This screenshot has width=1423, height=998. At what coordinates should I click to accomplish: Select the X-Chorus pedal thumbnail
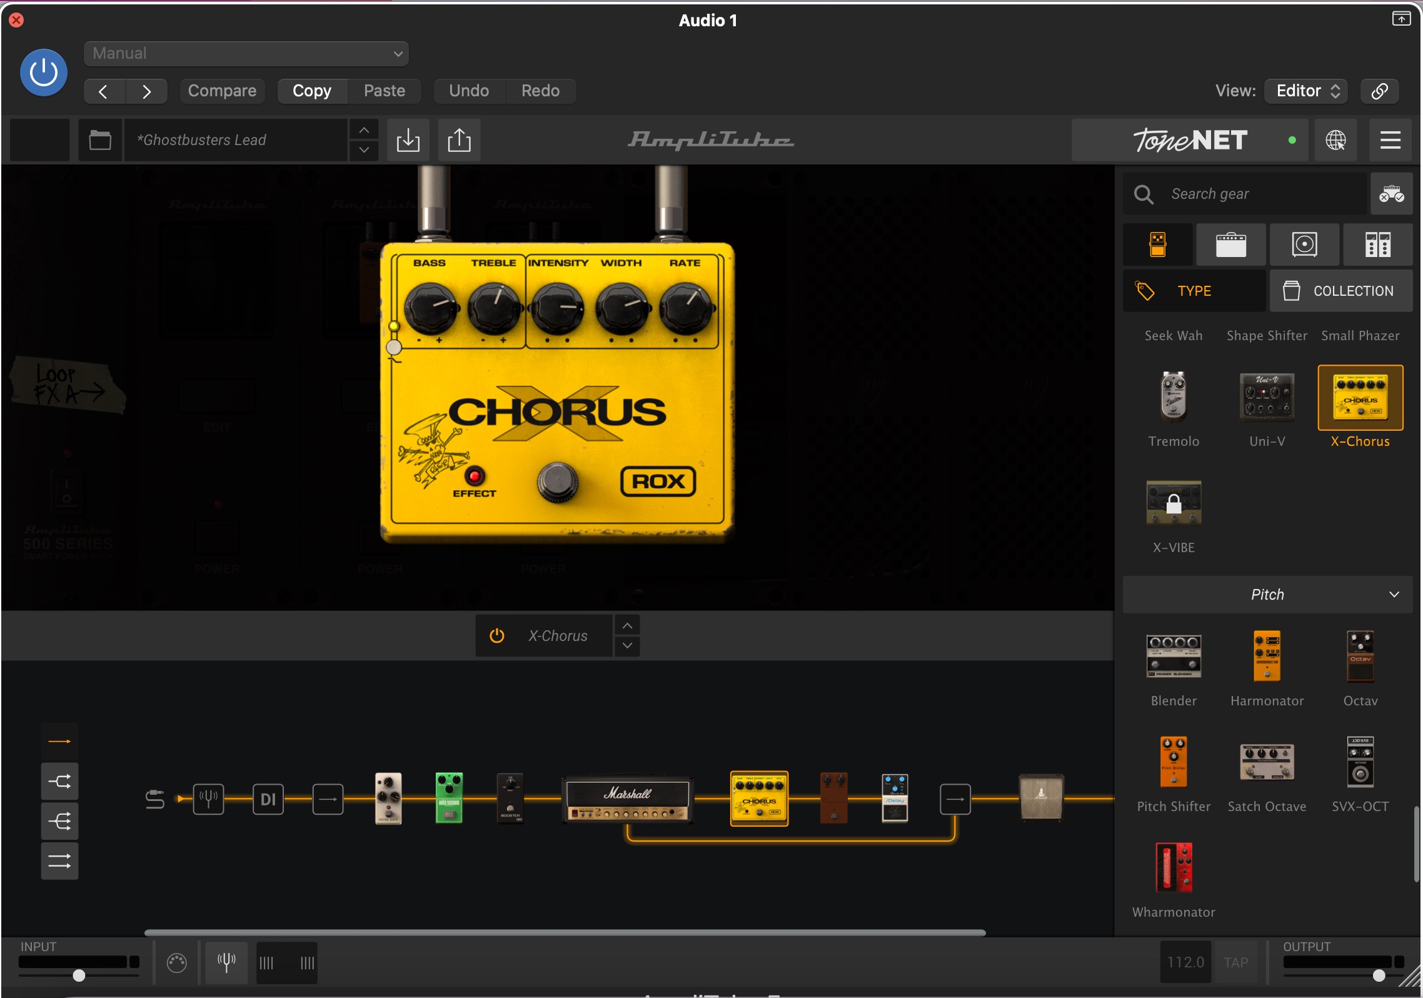1360,398
